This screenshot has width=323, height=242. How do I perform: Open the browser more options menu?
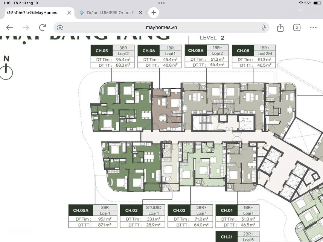tap(313, 27)
